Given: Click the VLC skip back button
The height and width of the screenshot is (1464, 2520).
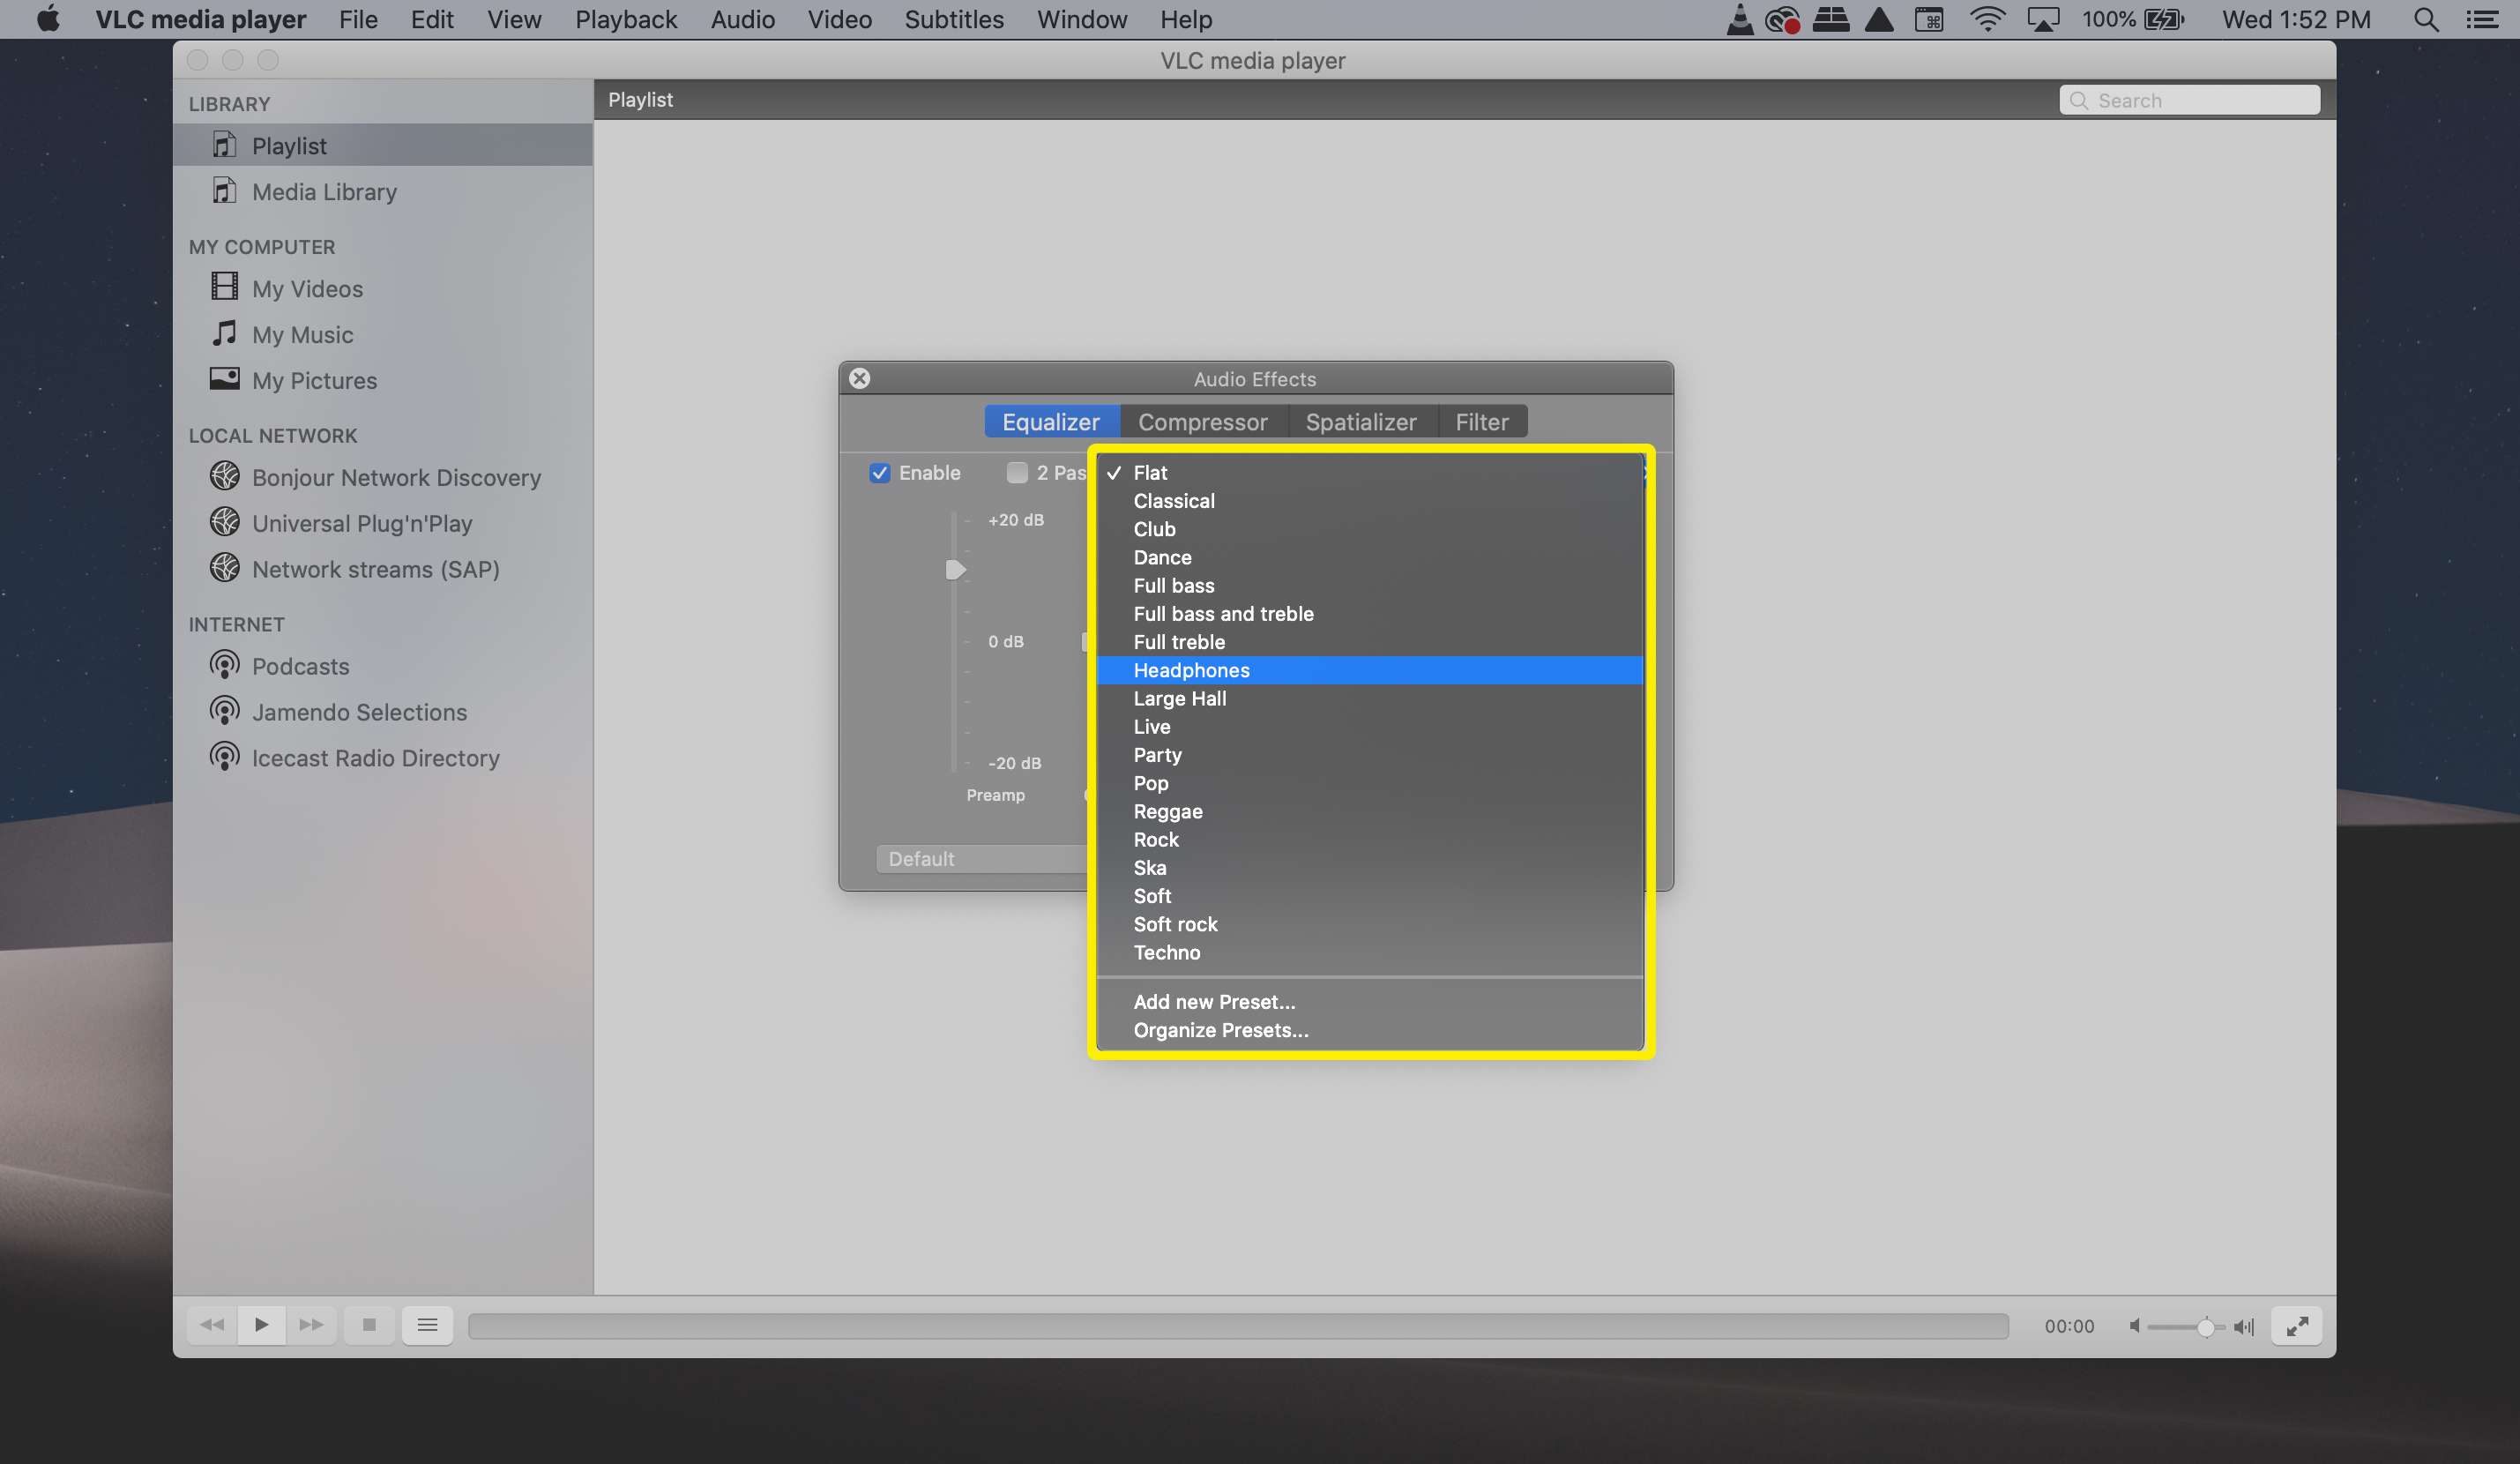Looking at the screenshot, I should 209,1325.
